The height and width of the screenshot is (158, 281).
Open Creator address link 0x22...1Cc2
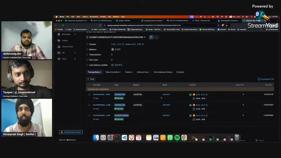pyautogui.click(x=116, y=44)
